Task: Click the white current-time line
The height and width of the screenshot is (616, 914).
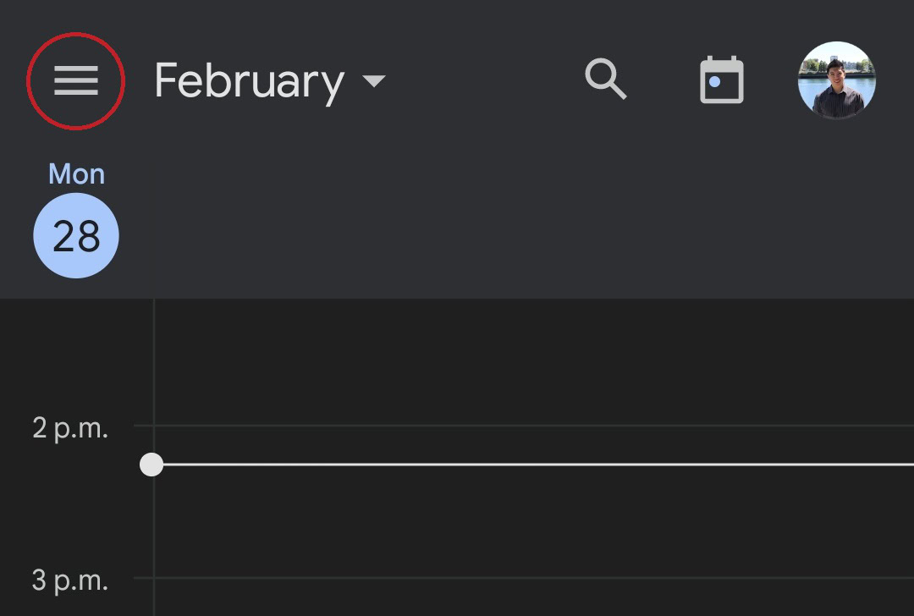Action: pyautogui.click(x=533, y=465)
